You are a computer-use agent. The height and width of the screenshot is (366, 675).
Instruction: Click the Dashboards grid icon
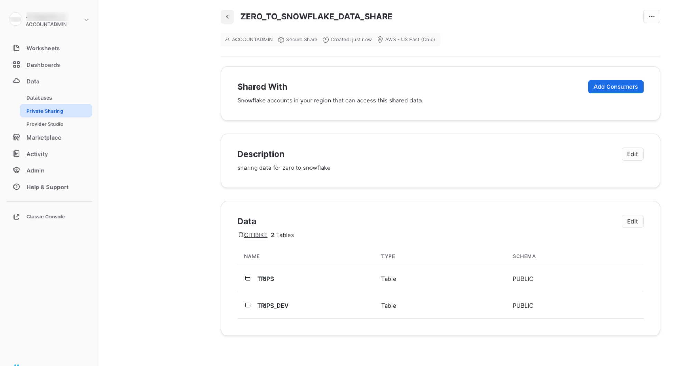click(x=16, y=65)
